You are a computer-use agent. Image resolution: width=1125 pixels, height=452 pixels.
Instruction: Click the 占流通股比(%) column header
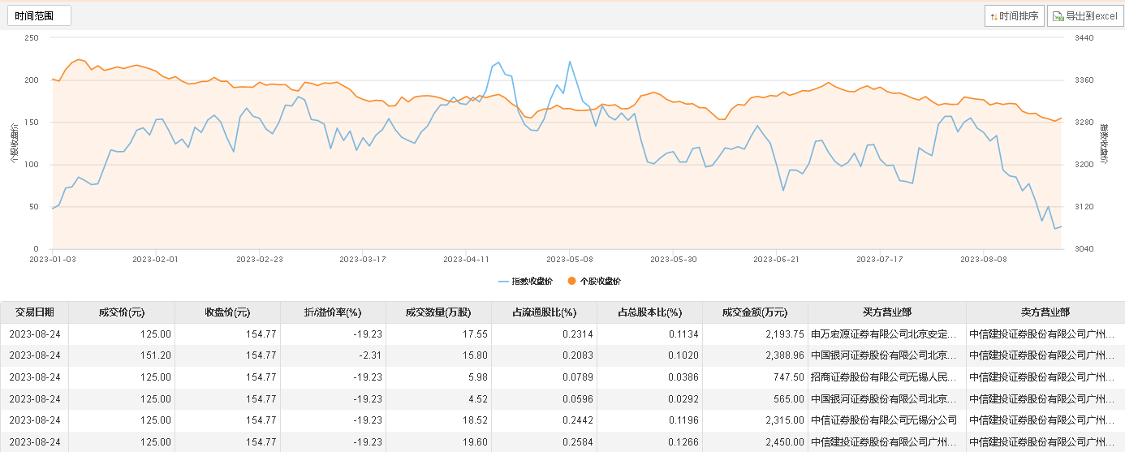coord(543,312)
